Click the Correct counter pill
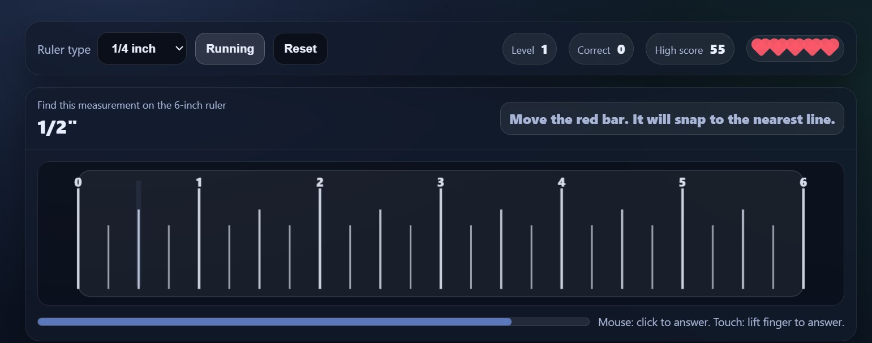The height and width of the screenshot is (343, 872). pos(600,50)
